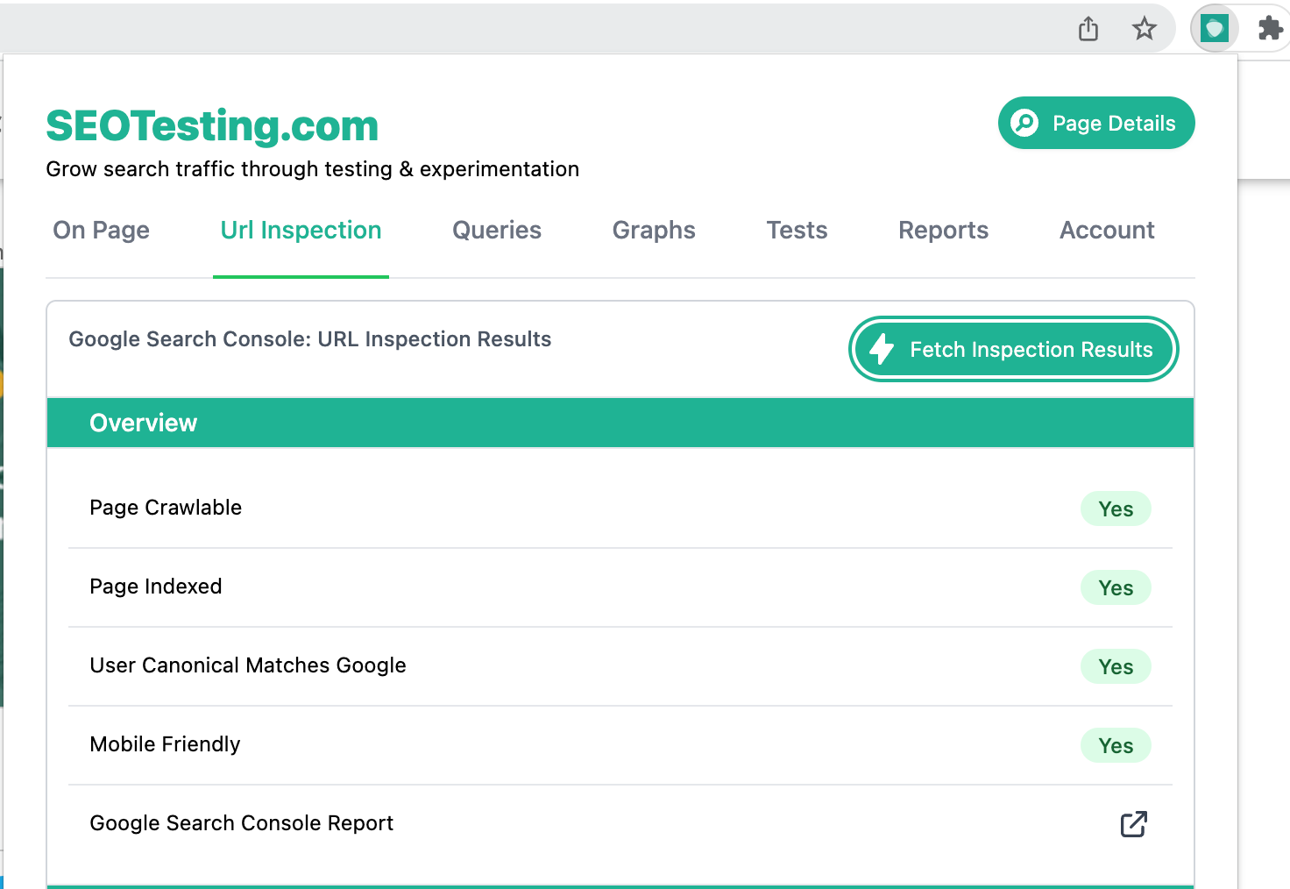
Task: Click the browser share icon
Action: click(x=1088, y=29)
